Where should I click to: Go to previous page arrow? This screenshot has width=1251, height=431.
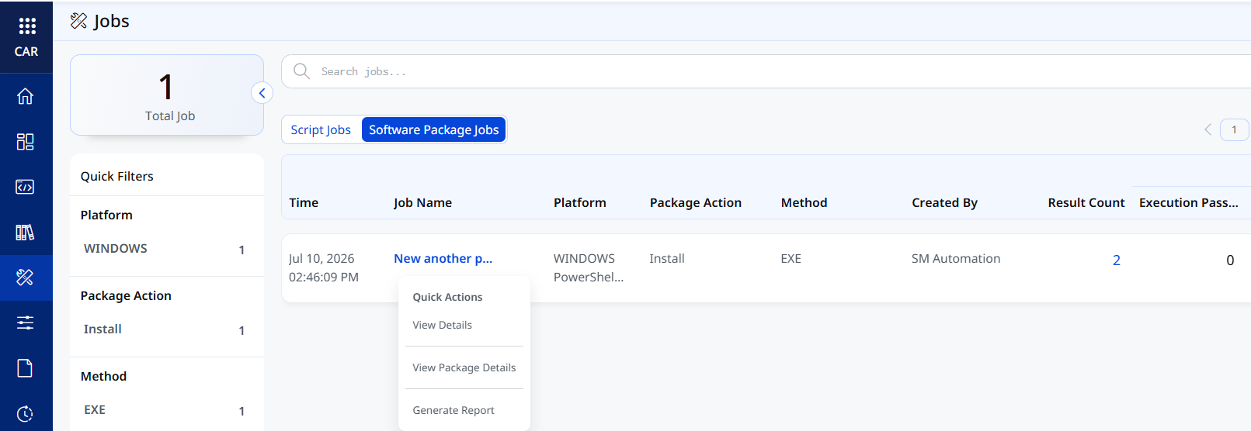click(x=1208, y=129)
